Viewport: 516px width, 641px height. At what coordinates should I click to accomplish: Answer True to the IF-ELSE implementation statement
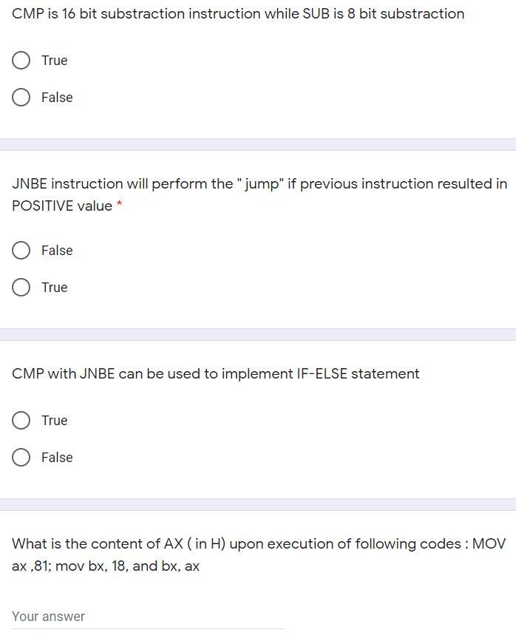click(21, 420)
